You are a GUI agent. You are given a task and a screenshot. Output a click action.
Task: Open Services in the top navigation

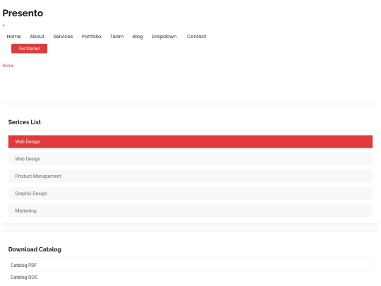[63, 37]
